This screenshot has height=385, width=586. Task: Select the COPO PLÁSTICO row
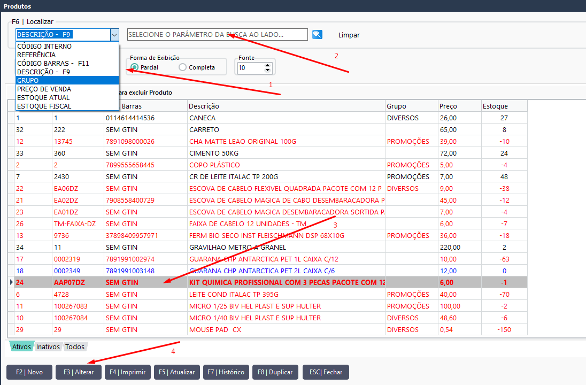click(267, 165)
